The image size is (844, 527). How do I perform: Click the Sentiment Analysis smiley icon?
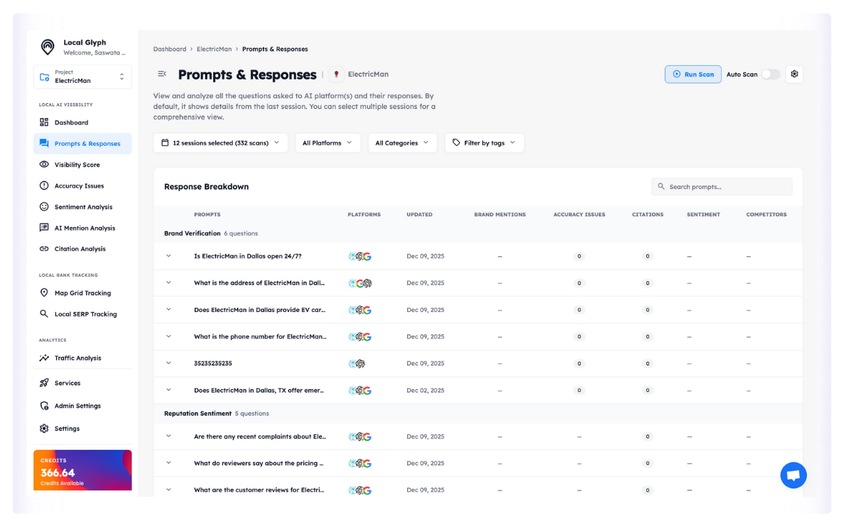click(x=44, y=207)
